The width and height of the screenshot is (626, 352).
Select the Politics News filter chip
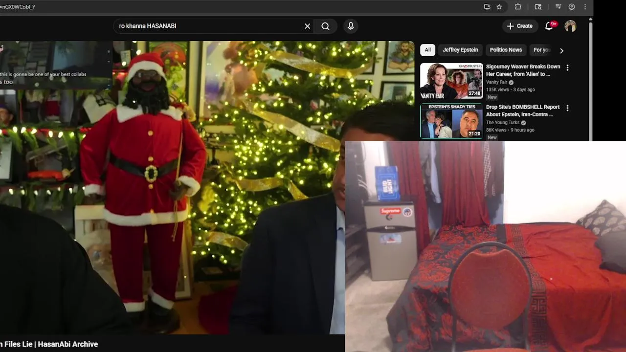tap(506, 50)
